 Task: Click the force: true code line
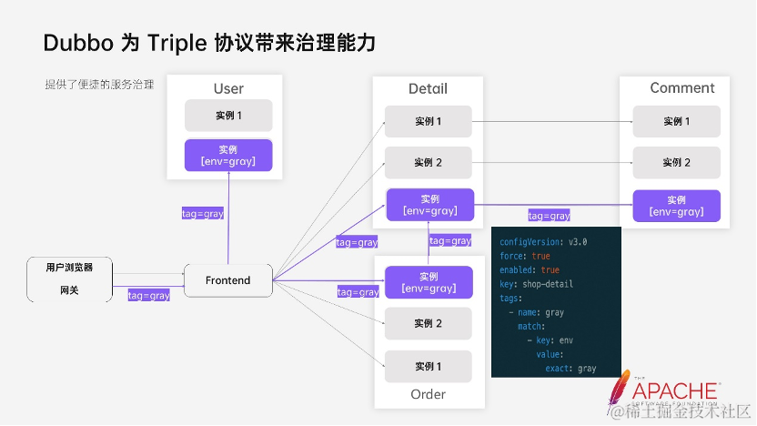point(525,256)
